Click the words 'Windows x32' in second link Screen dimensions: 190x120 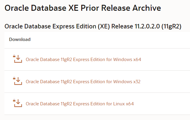point(127,82)
